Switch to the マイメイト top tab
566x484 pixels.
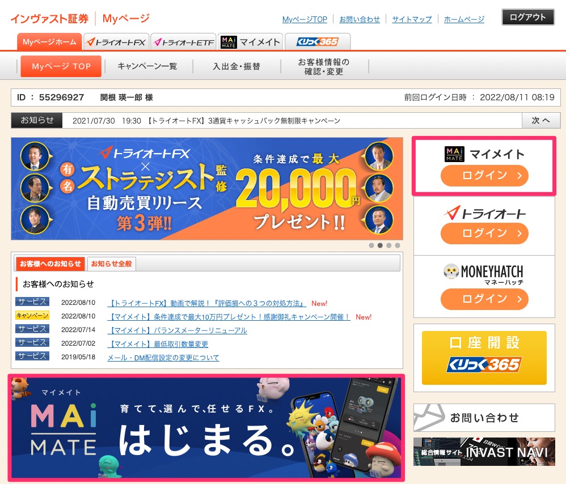[250, 42]
